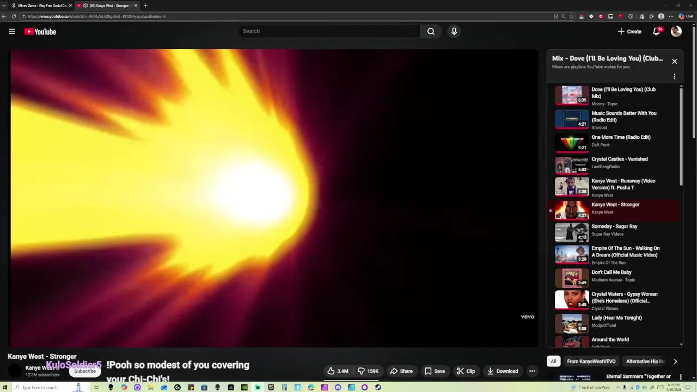Viewport: 697px width, 392px height.
Task: Open the Mix playlist options menu
Action: [674, 77]
